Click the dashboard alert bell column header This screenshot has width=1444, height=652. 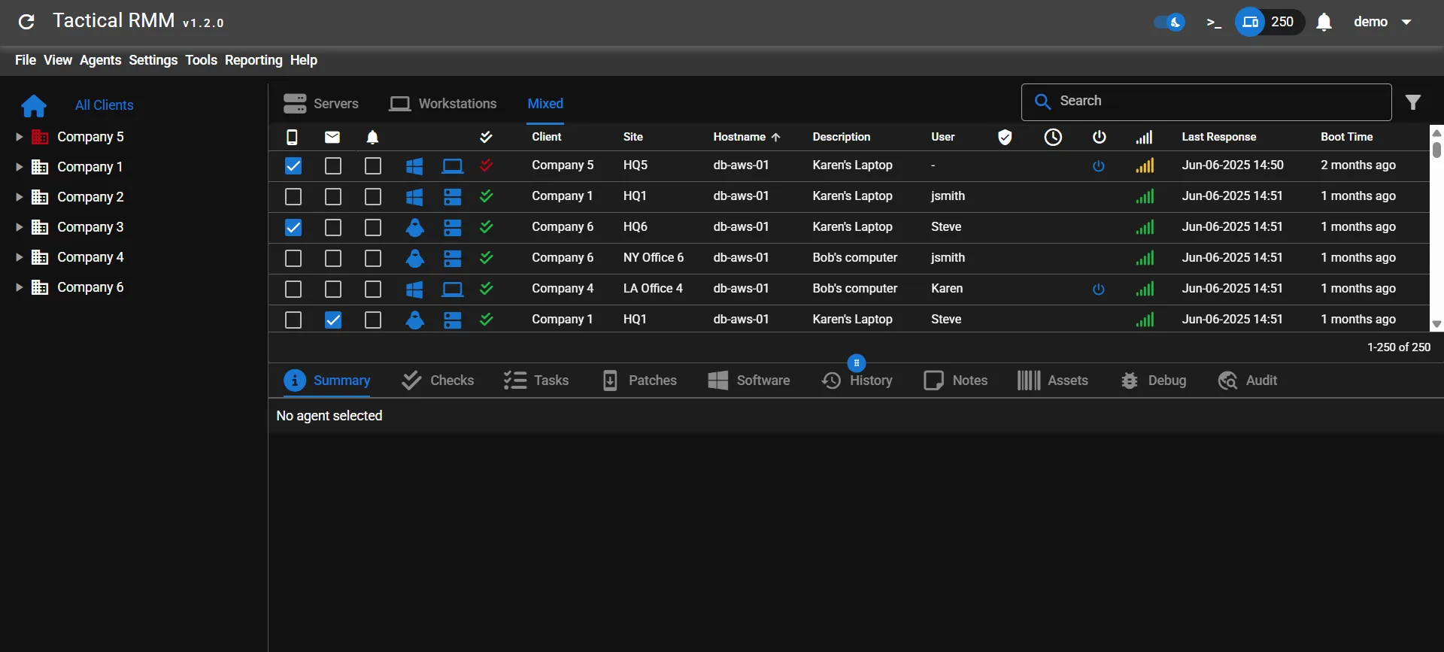point(372,137)
